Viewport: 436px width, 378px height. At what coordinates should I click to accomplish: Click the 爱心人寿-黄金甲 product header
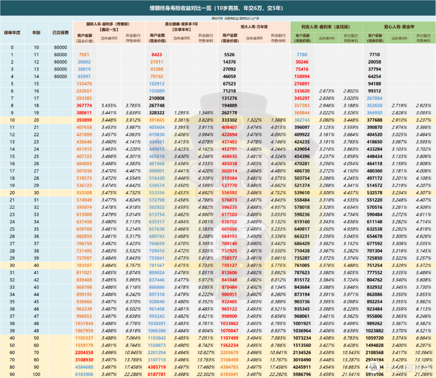click(x=399, y=27)
